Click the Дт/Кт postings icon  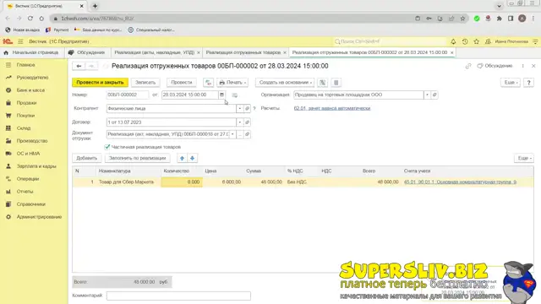coord(208,83)
